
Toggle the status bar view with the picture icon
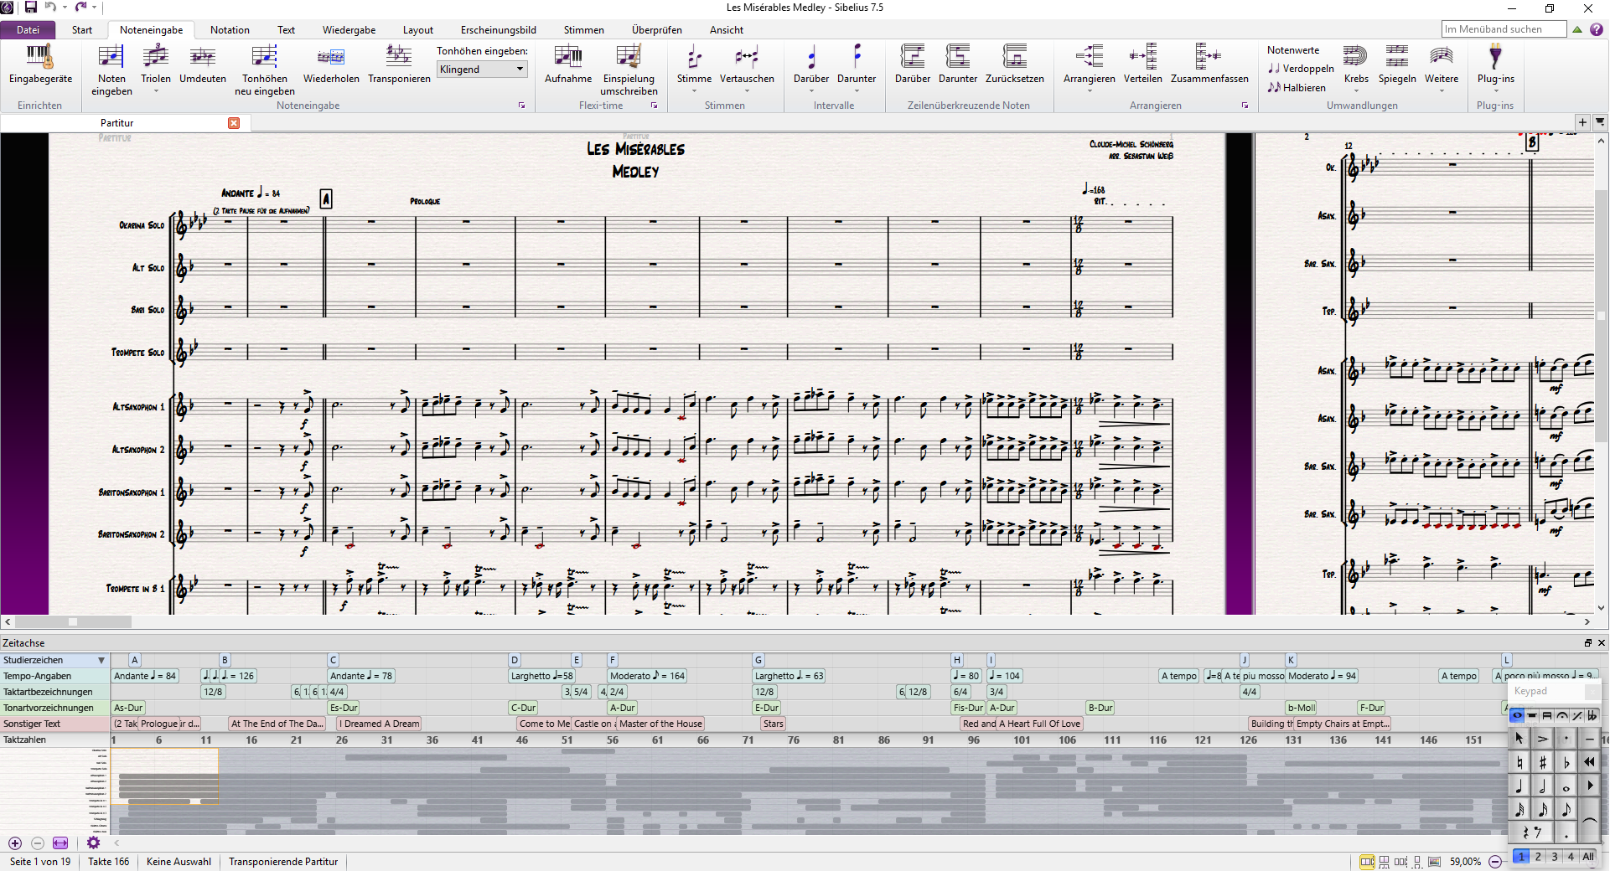tap(1434, 862)
